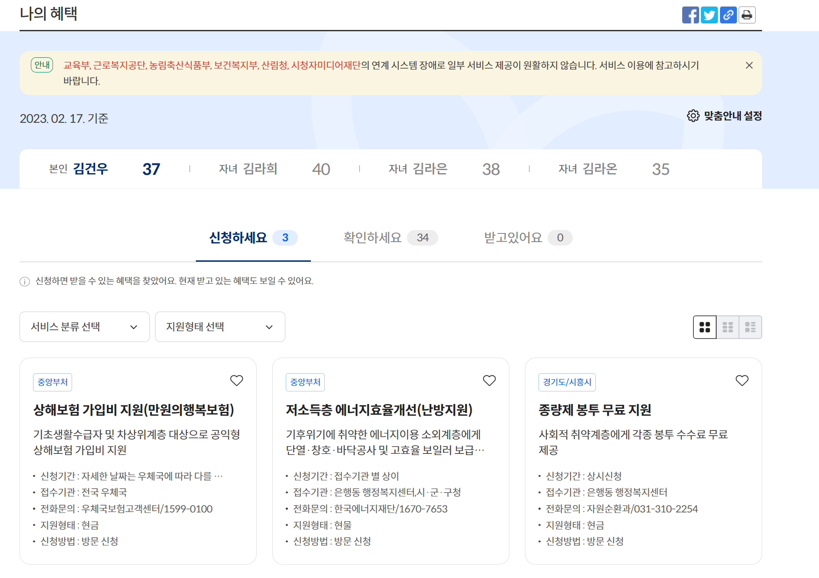Screen dimensions: 819x578
Task: Dismiss the yellow notice banner
Action: point(749,66)
